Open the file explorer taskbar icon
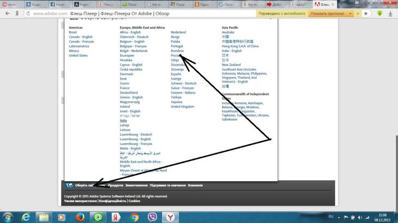The image size is (398, 223). (x=44, y=217)
